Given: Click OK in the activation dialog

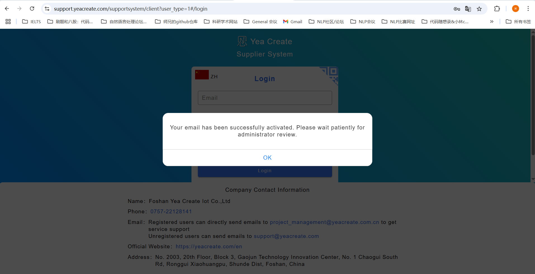Looking at the screenshot, I should (267, 158).
